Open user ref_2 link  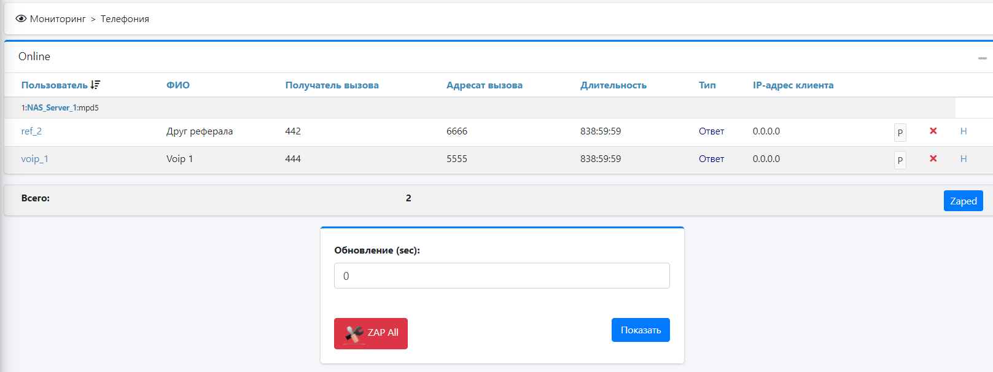pyautogui.click(x=31, y=131)
